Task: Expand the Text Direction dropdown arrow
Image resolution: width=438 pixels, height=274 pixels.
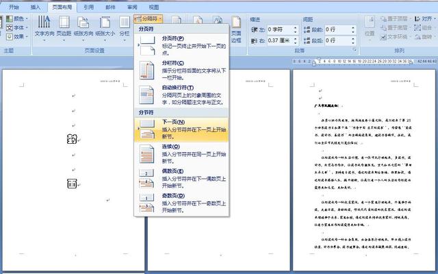Action: coord(44,40)
